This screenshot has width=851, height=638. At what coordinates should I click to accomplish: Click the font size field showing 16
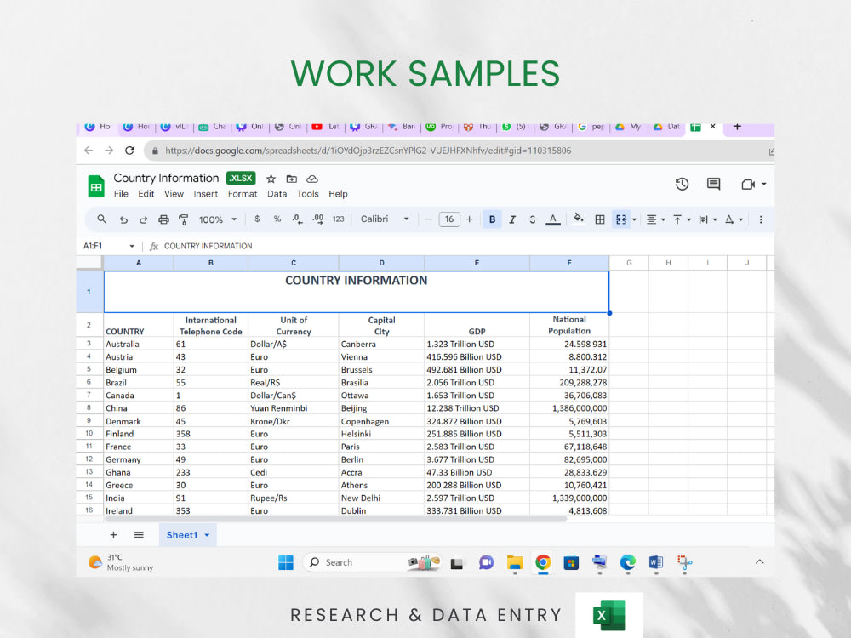[x=448, y=219]
